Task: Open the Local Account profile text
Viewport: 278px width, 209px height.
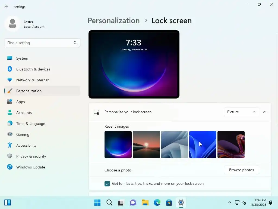Action: point(34,27)
